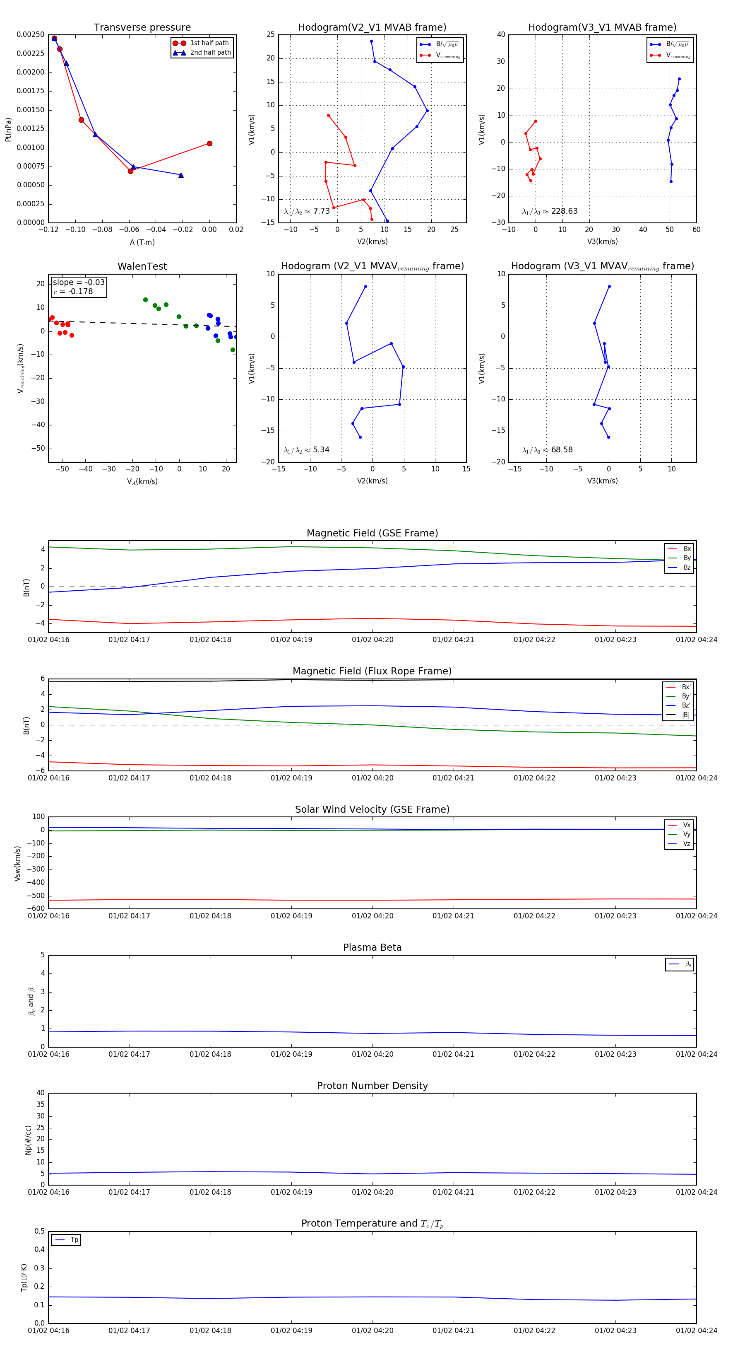Select the By legend entry
Screen dimensions: 745x1367
click(x=680, y=558)
